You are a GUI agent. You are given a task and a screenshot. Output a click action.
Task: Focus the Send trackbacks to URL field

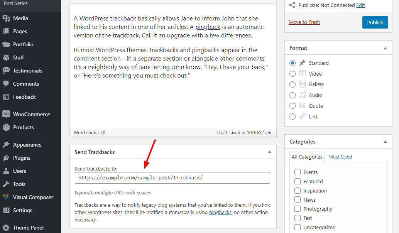point(172,178)
